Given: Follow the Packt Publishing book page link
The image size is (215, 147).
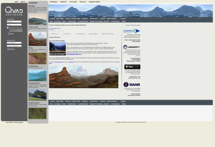Looking at the screenshot, I should (x=74, y=54).
